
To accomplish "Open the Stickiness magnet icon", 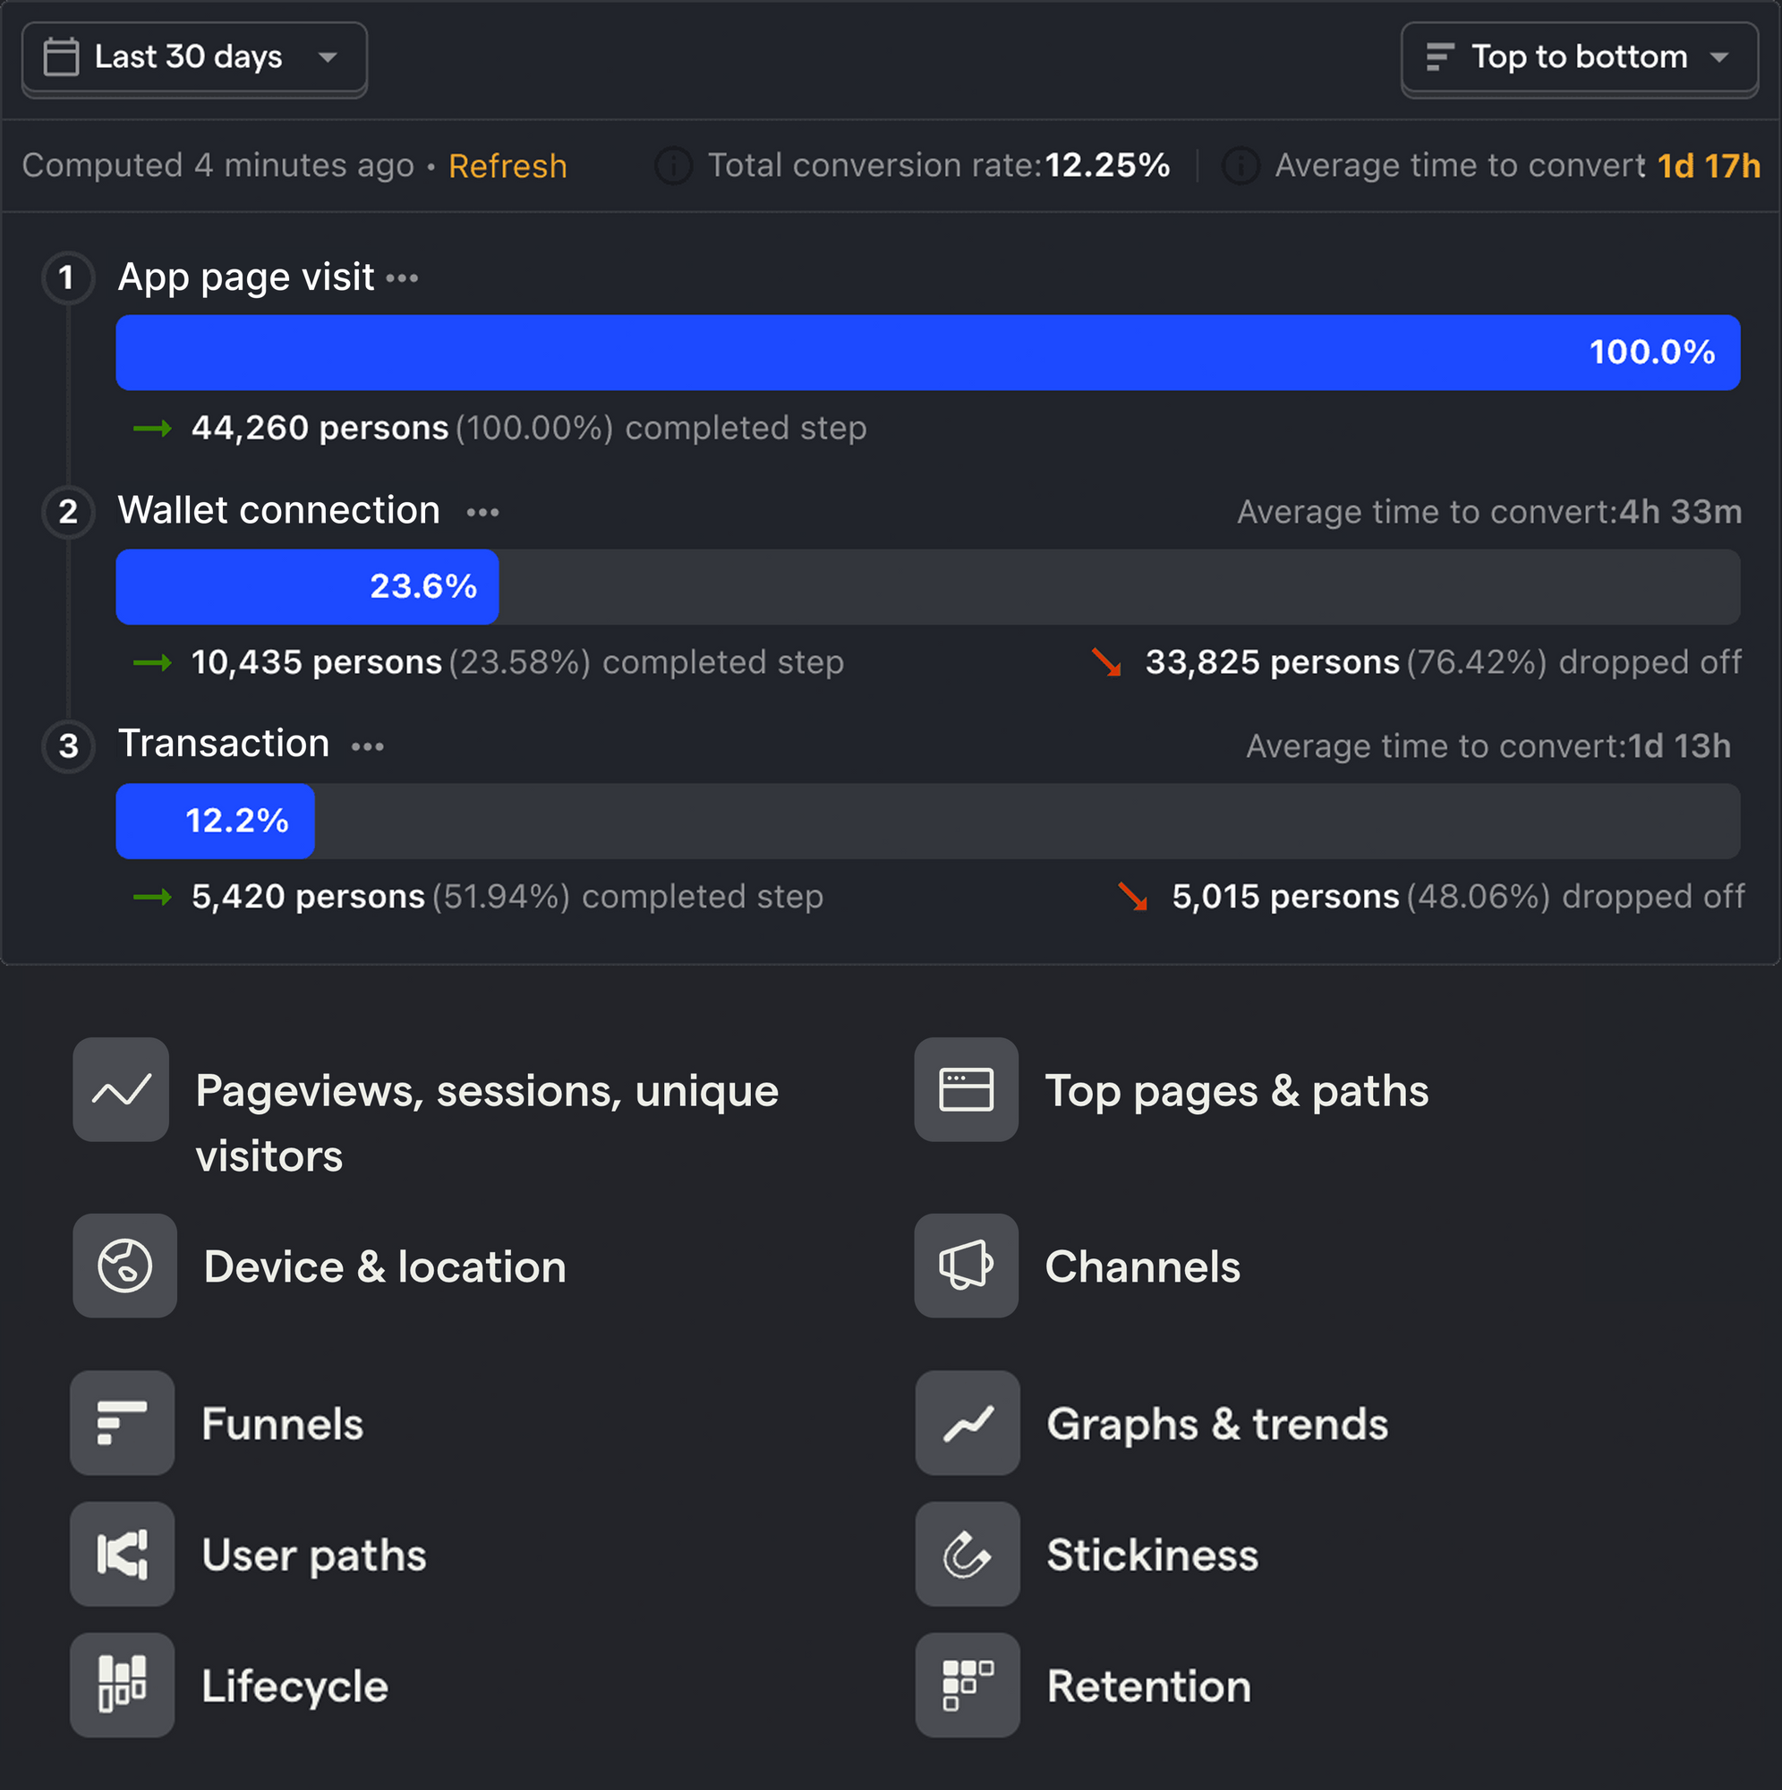I will [x=967, y=1555].
